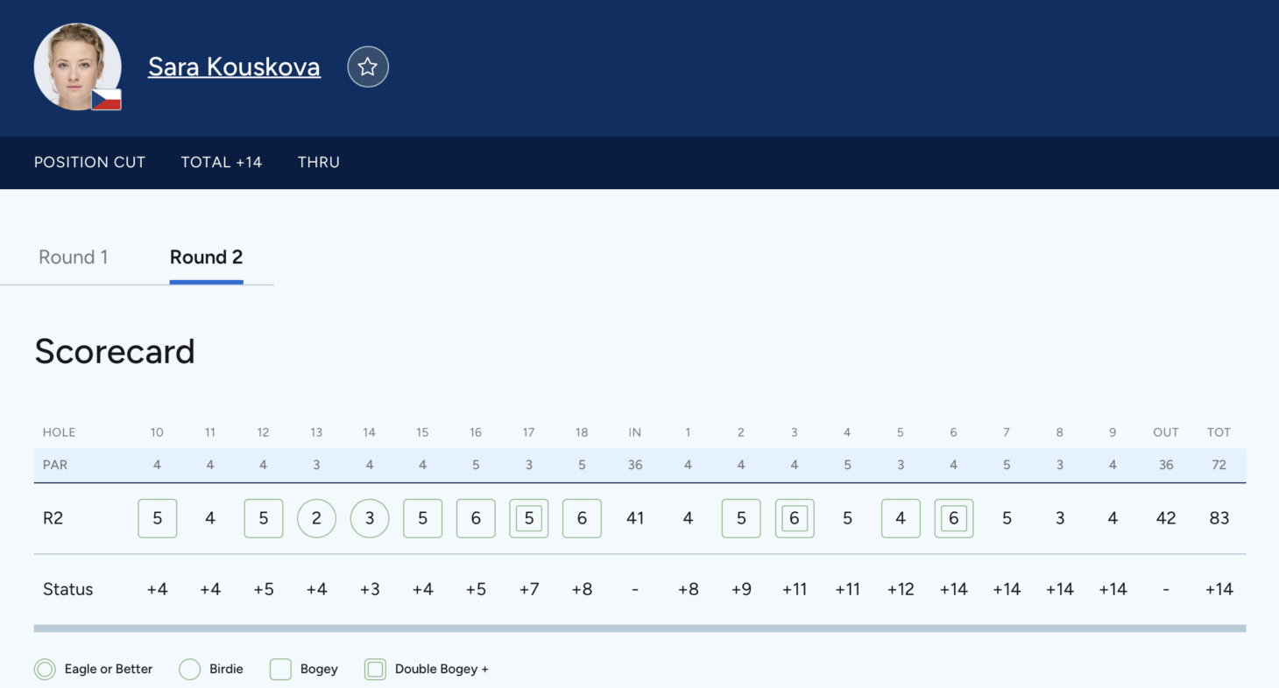Click the Birdie legend circle icon
The height and width of the screenshot is (688, 1279).
(190, 670)
